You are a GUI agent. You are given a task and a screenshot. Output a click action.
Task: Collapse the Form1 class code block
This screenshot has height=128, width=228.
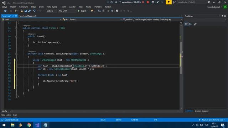[x=16, y=28]
